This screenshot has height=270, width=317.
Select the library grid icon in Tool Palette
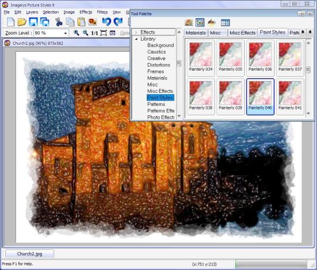click(x=200, y=22)
